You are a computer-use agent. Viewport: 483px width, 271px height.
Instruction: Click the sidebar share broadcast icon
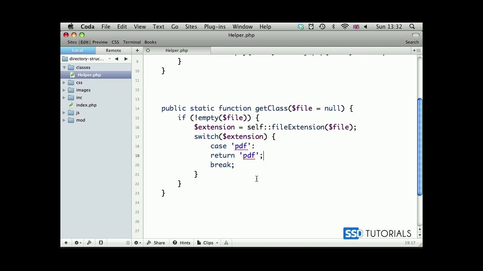(89, 243)
